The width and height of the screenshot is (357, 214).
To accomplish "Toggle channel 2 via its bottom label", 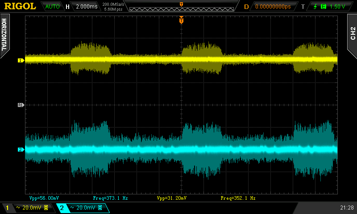I will [62, 208].
